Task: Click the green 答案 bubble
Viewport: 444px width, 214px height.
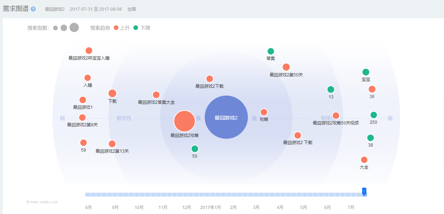Action: [x=271, y=51]
